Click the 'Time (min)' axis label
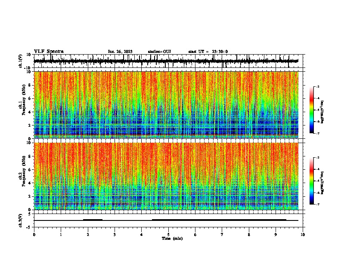This screenshot has width=341, height=263. (172, 239)
